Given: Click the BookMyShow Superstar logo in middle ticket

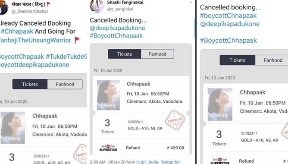Looking at the screenshot, I should 108,148.
